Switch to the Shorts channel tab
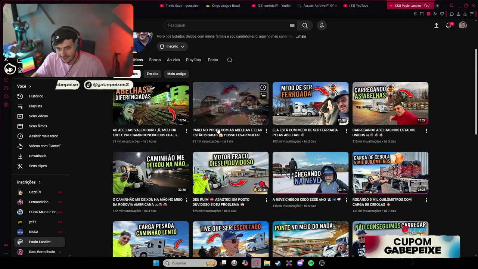 (x=155, y=60)
